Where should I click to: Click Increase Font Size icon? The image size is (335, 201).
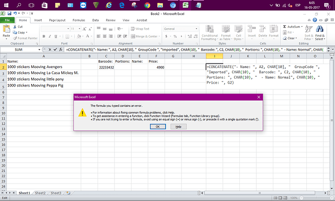pyautogui.click(x=84, y=29)
